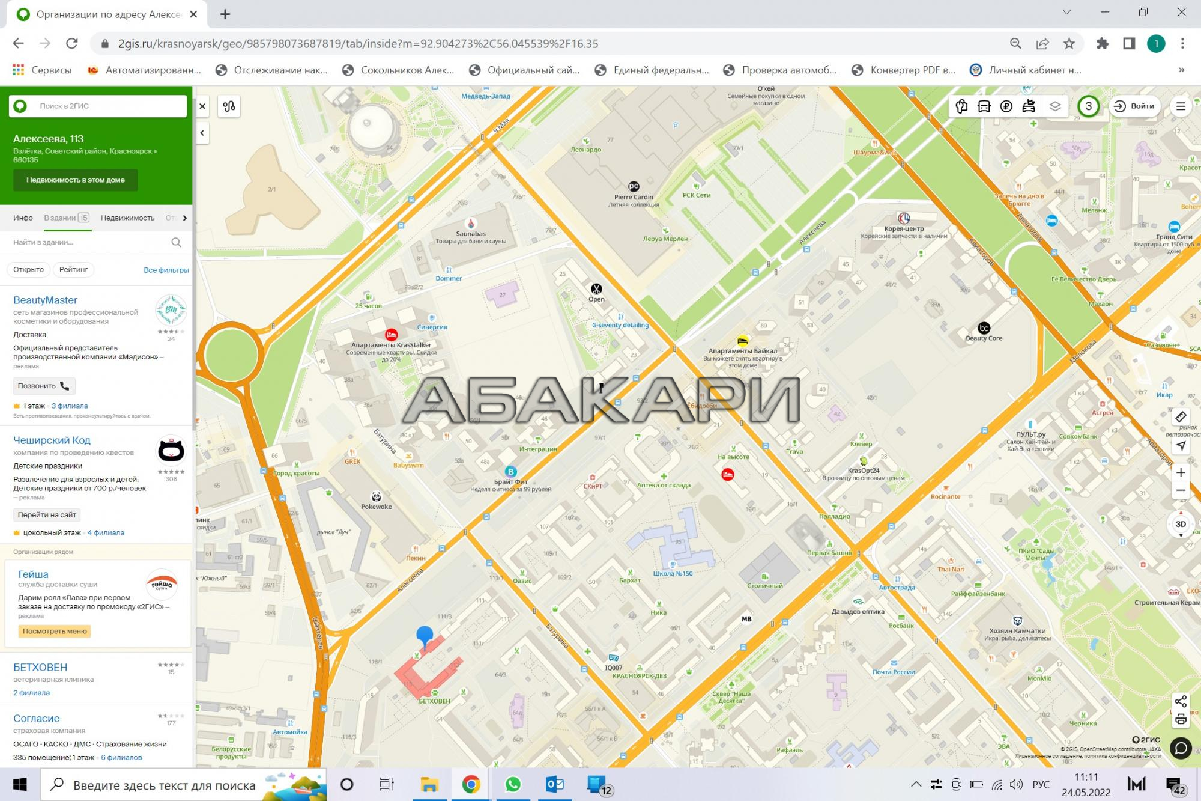The width and height of the screenshot is (1201, 801).
Task: Open БЕТХОВЕН veterinary clinic entry
Action: click(40, 667)
